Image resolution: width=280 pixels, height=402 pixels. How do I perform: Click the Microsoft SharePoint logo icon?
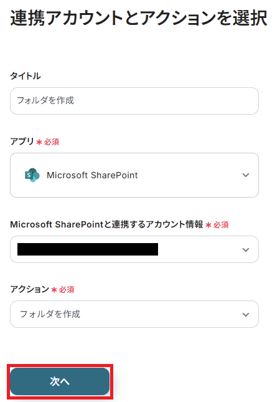[32, 175]
